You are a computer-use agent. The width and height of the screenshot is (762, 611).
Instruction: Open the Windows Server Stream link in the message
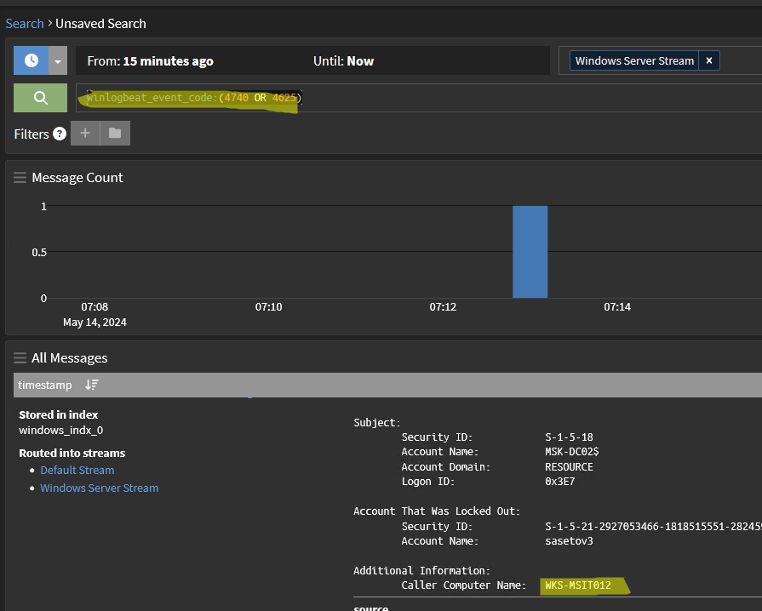(x=99, y=488)
